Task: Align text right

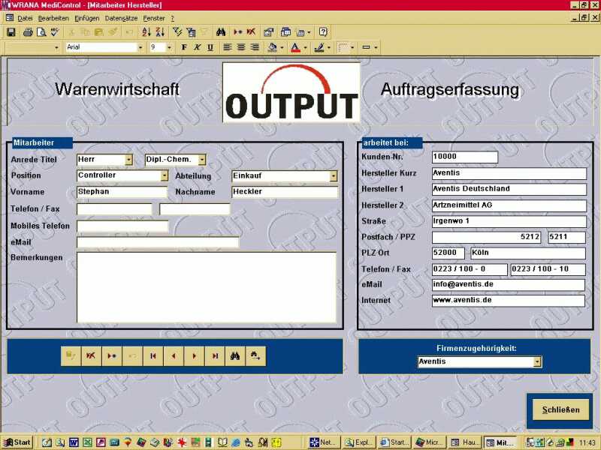Action: pyautogui.click(x=255, y=47)
